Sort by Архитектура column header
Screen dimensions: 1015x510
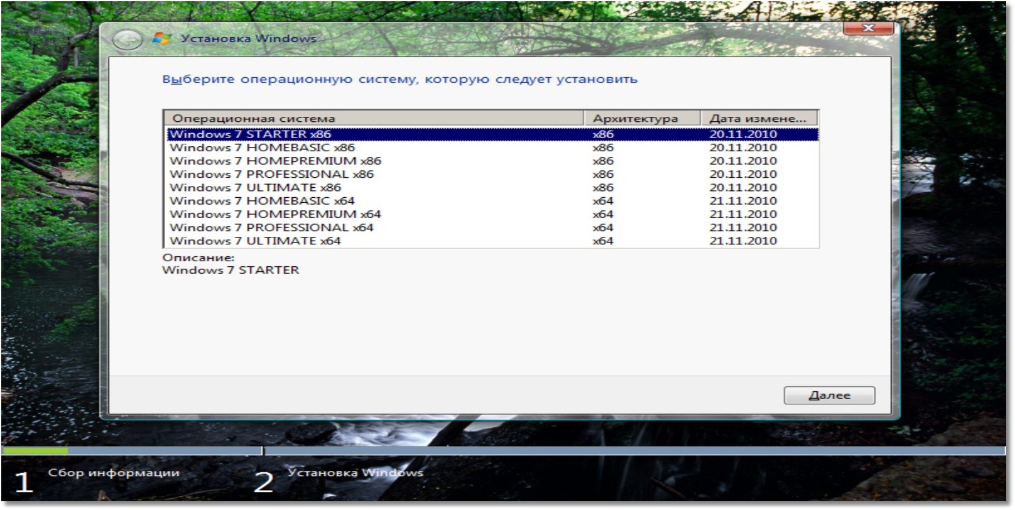642,118
